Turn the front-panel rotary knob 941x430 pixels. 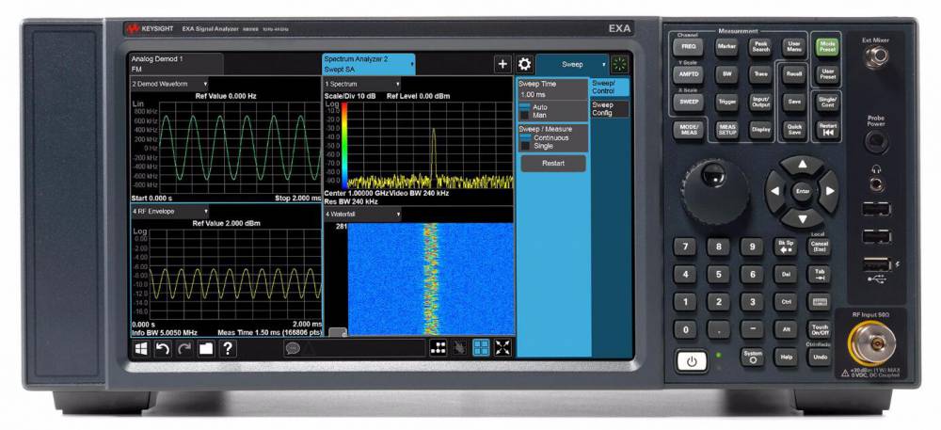[x=715, y=191]
